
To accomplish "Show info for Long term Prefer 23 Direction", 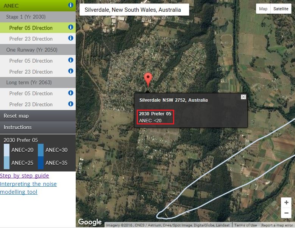I will tap(70, 104).
